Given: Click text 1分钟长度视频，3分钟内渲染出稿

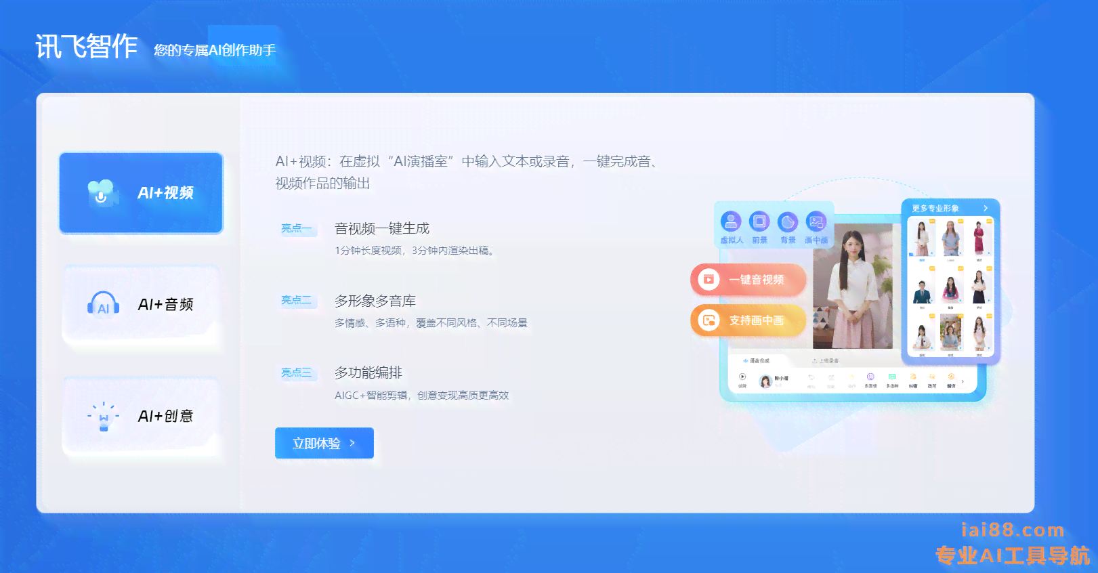Looking at the screenshot, I should [415, 251].
